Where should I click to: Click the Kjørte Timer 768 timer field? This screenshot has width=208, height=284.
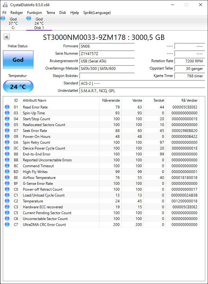click(x=190, y=76)
